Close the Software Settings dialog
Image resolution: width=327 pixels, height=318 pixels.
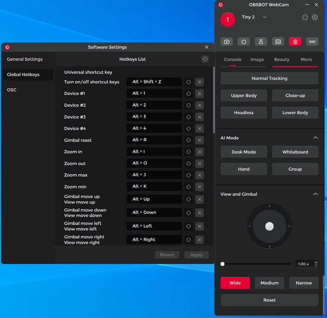206,47
